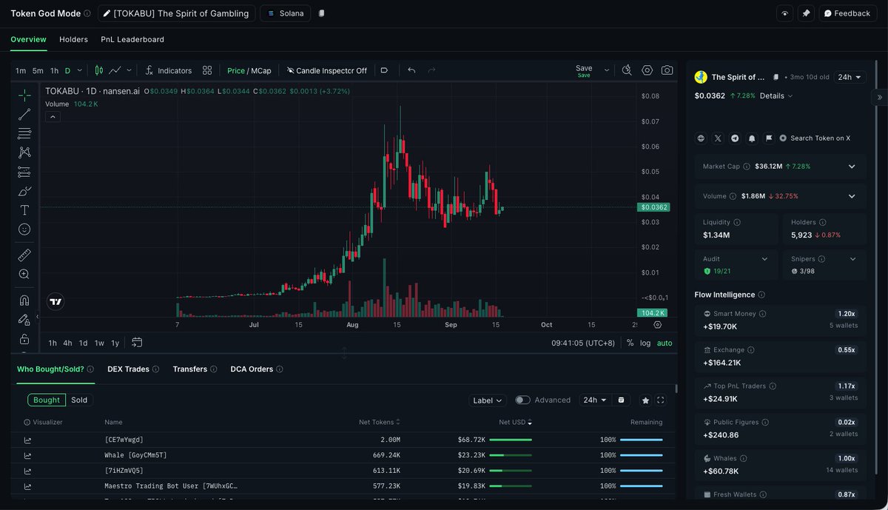The image size is (888, 510).
Task: Select the Sold option
Action: click(79, 400)
